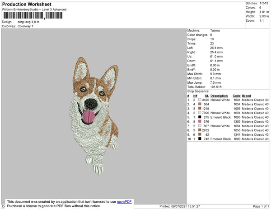This screenshot has height=210, width=271.
Task: Select black swatch for stop 5 Emerald Black
Action: point(200,117)
